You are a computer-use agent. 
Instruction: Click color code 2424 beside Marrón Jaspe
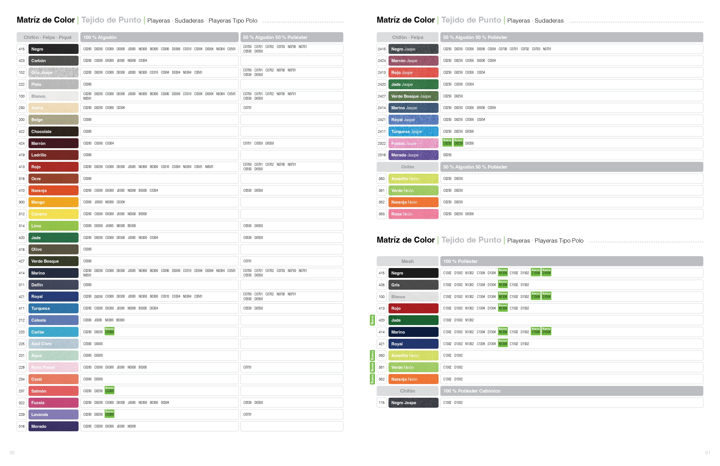[381, 61]
